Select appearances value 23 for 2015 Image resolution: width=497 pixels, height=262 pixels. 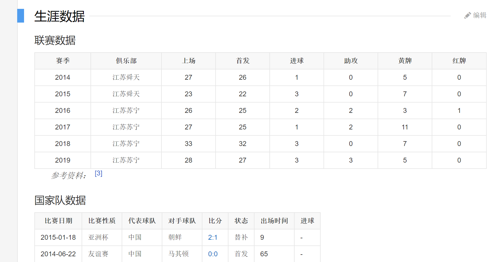pyautogui.click(x=188, y=94)
